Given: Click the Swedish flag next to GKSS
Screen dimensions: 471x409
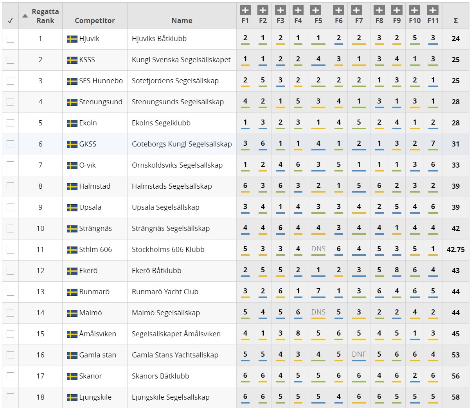Looking at the screenshot, I should (x=72, y=144).
